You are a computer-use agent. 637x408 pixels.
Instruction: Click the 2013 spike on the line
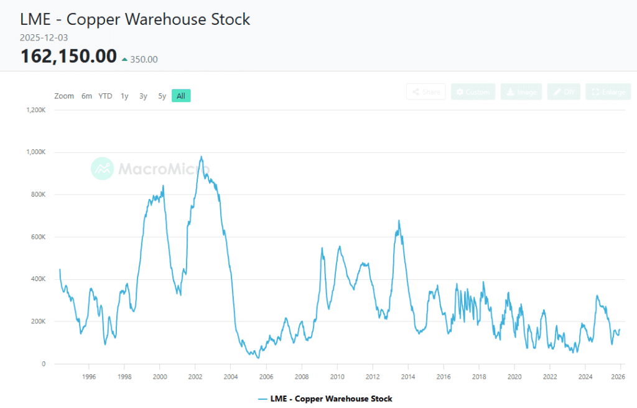(399, 221)
